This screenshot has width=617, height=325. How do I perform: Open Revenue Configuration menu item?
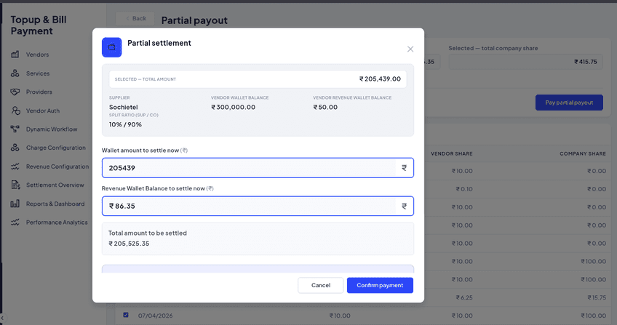(57, 166)
